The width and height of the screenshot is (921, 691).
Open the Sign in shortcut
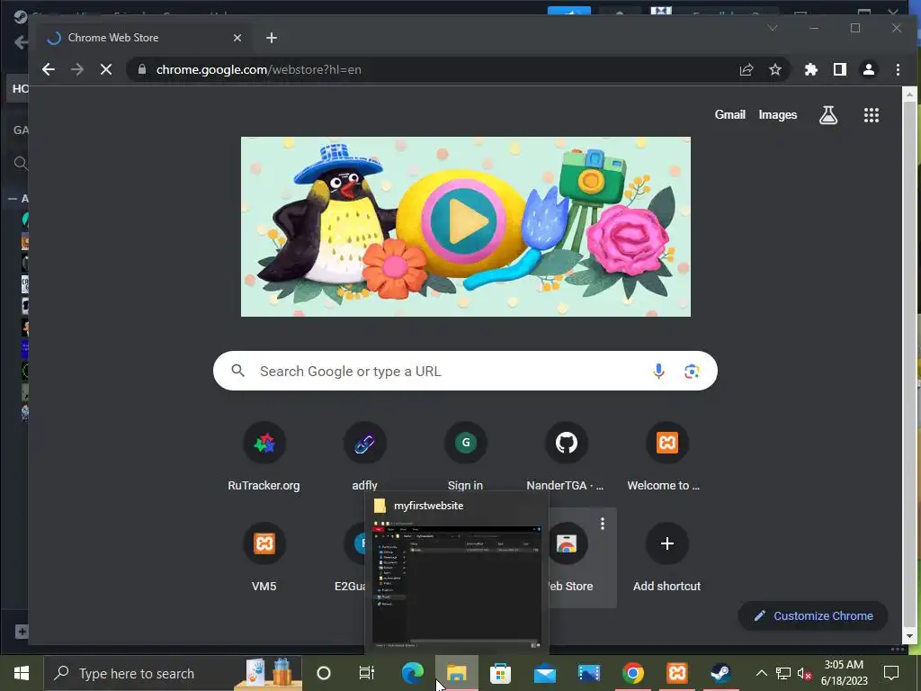coord(466,458)
